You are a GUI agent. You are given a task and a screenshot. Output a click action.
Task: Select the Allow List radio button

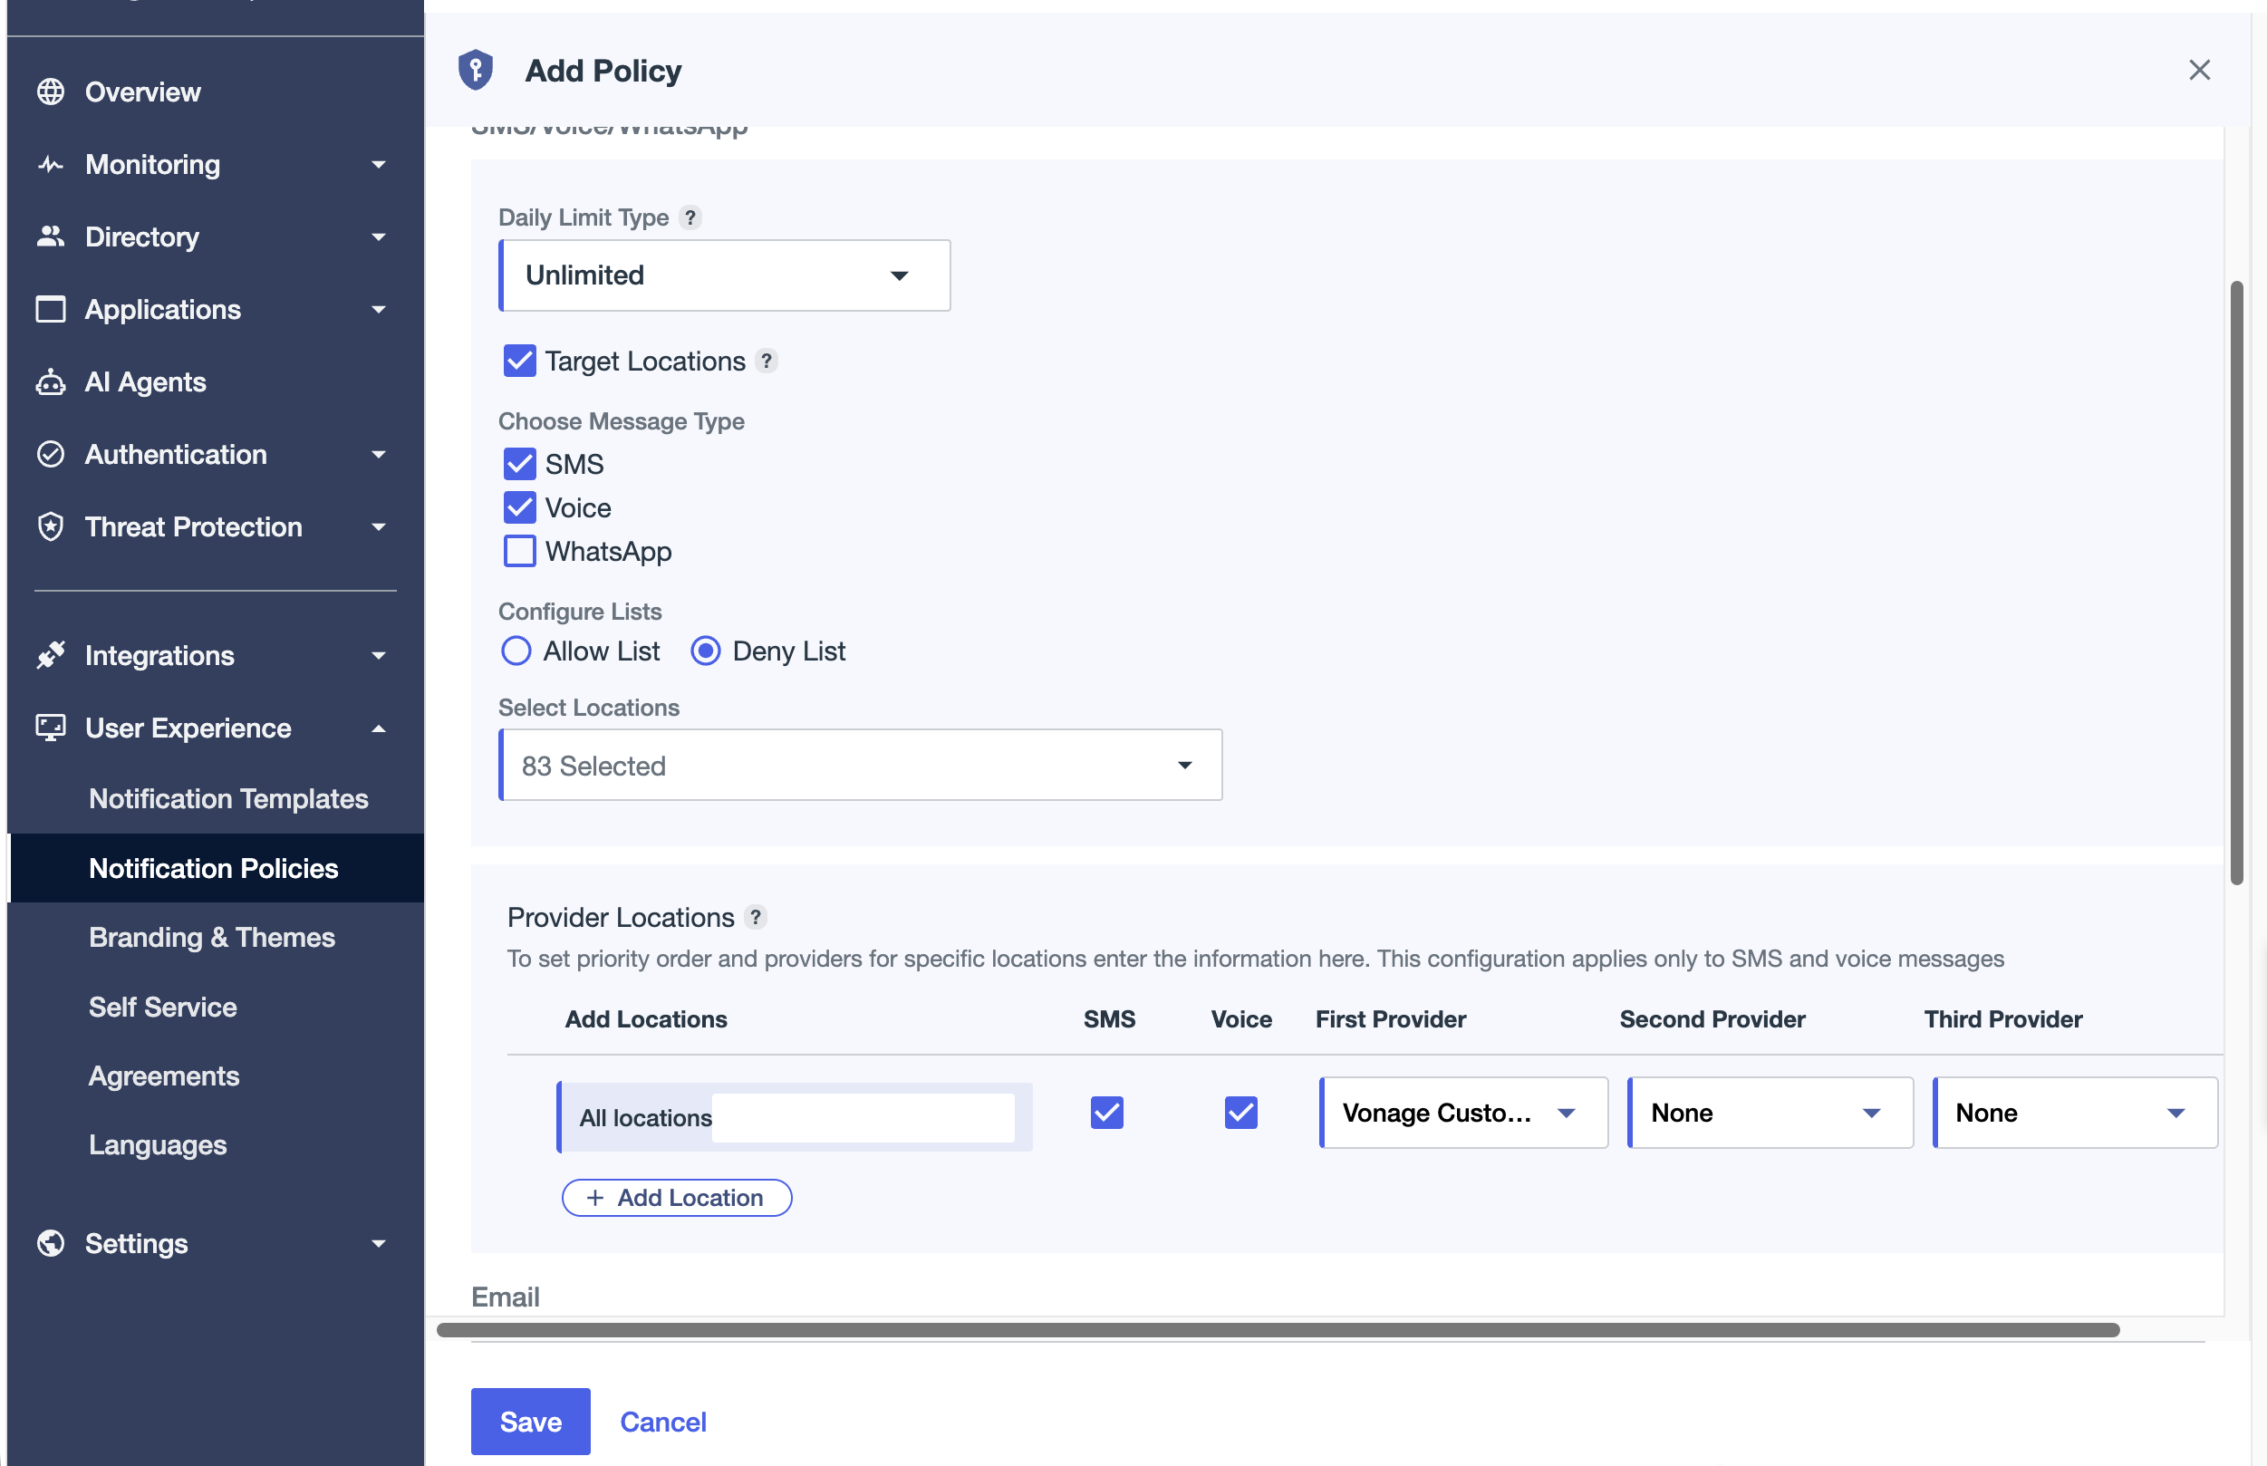(516, 651)
